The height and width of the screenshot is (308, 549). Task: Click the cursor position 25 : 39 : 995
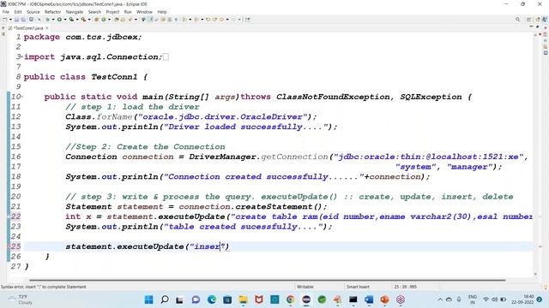[x=405, y=287]
